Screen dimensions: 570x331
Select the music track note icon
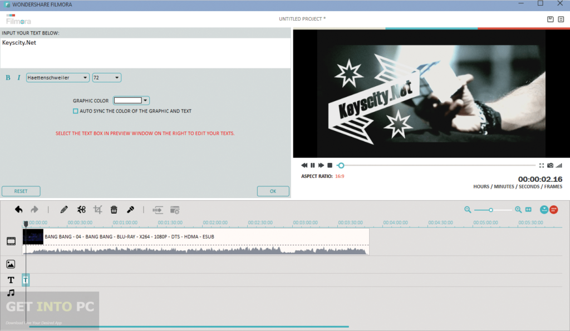click(x=11, y=293)
